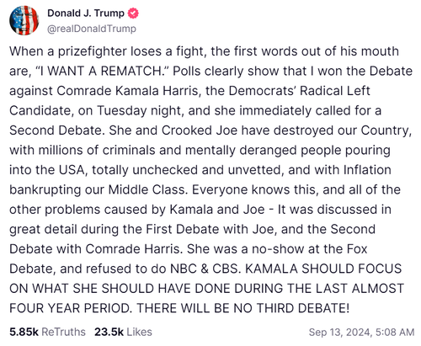Open the Donald J. Trump display name
Viewport: 421px width, 346px height.
[86, 13]
